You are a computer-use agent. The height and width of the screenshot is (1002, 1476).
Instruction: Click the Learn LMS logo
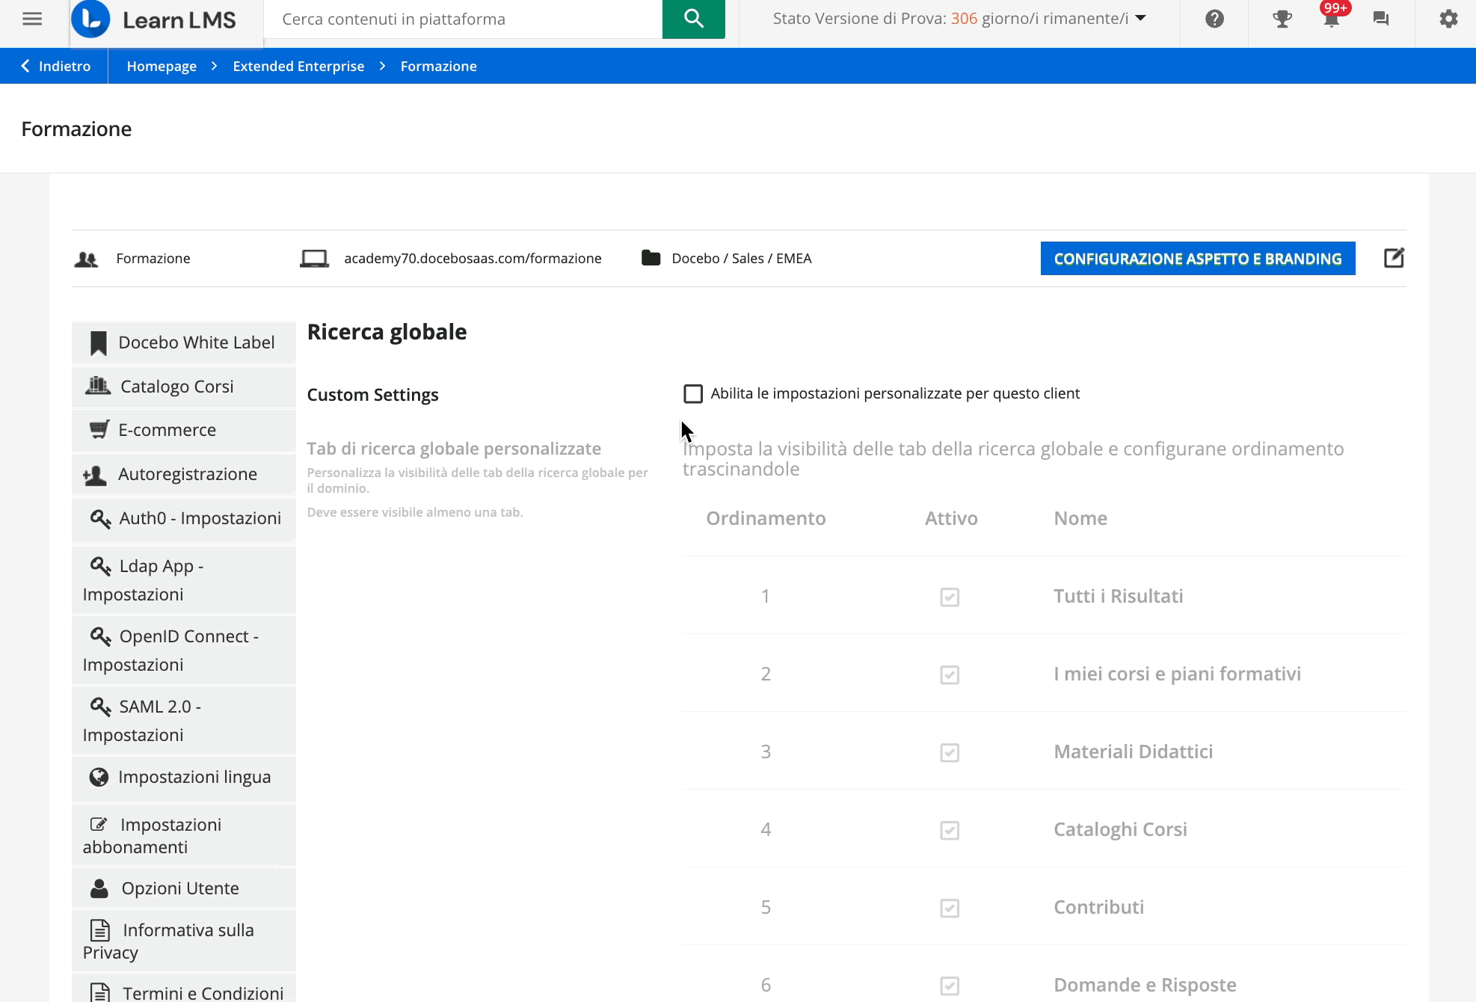[154, 19]
